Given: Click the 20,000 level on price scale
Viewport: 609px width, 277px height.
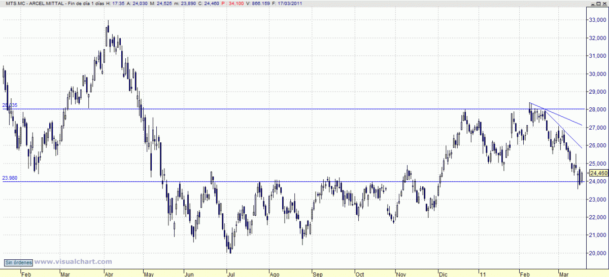Looking at the screenshot, I should pos(597,253).
